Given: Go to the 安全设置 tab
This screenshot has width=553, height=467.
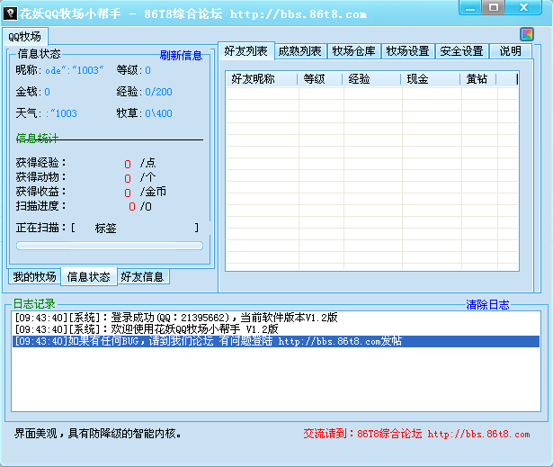Looking at the screenshot, I should pos(462,51).
